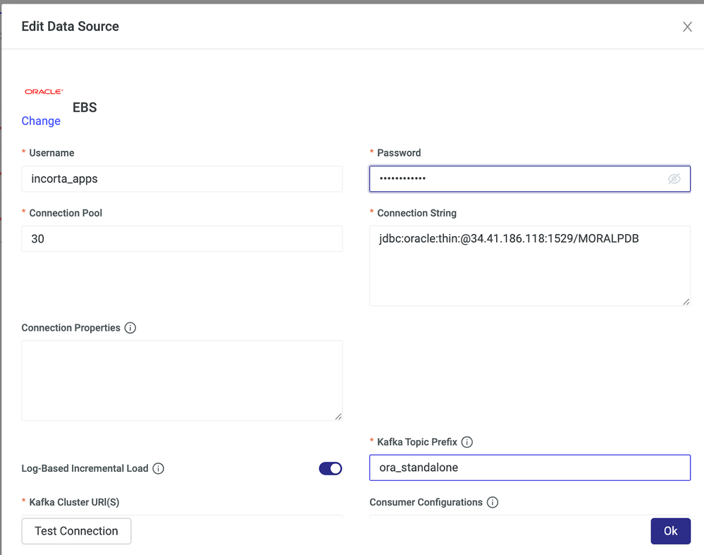The image size is (704, 555).
Task: Click the Change data source link
Action: [41, 121]
